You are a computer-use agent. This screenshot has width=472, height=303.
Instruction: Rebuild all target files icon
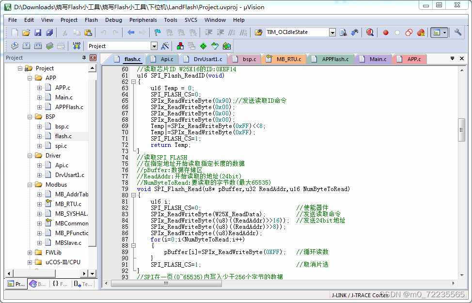pyautogui.click(x=38, y=46)
